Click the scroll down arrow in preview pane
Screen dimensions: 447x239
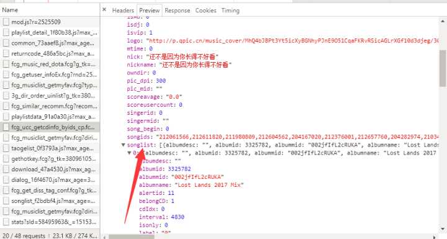[443, 228]
